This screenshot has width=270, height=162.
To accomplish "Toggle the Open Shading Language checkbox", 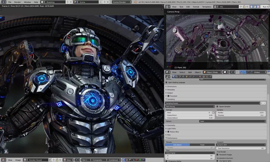I will pyautogui.click(x=166, y=82).
